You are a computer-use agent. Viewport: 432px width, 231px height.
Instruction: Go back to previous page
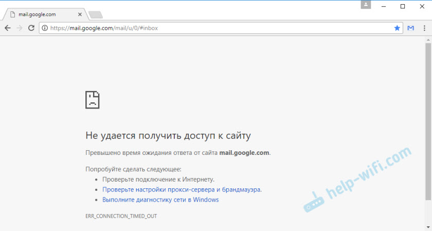click(7, 28)
